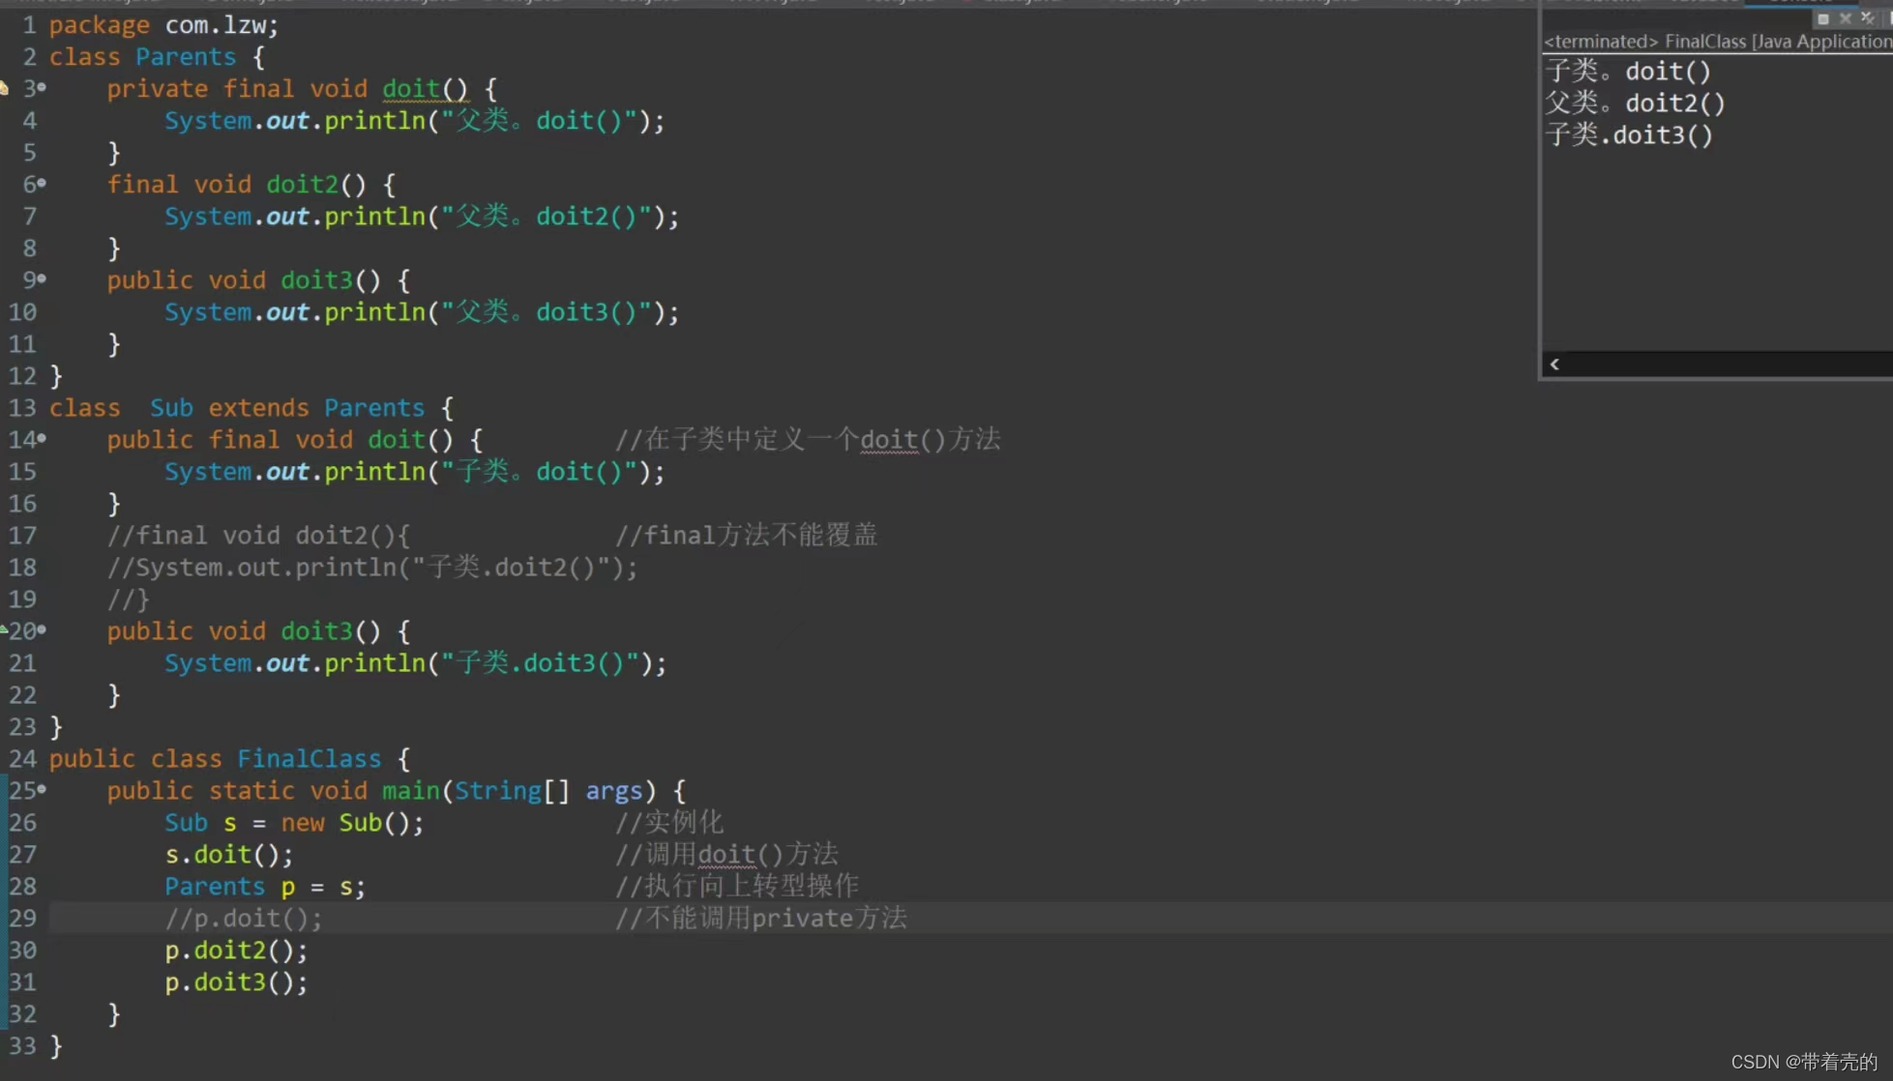Click console scroll-left arrow
This screenshot has width=1893, height=1081.
(x=1554, y=365)
